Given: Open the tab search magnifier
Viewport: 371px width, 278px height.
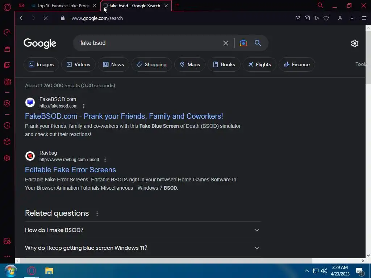Looking at the screenshot, I should point(320,5).
